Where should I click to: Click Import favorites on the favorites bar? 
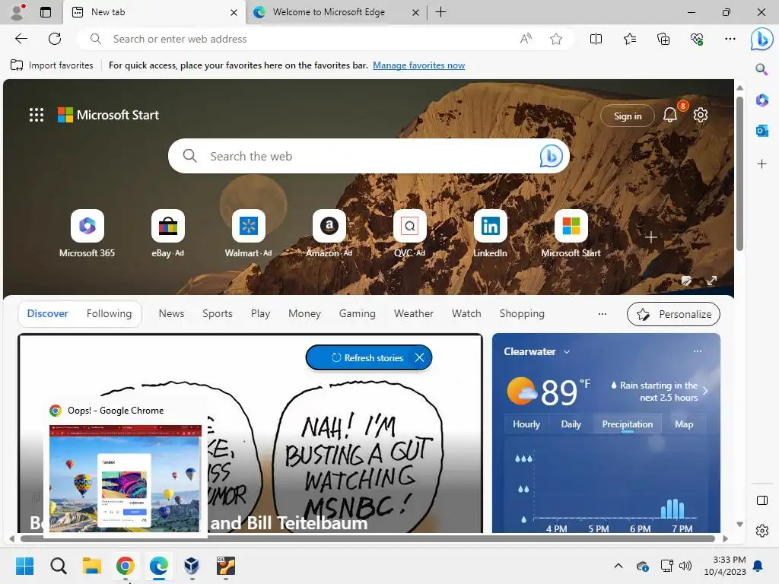52,65
